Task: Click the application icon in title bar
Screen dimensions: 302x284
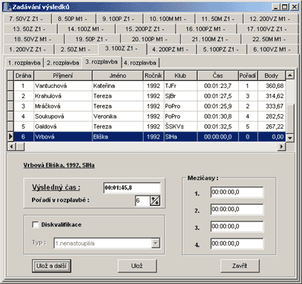Action: click(x=7, y=6)
